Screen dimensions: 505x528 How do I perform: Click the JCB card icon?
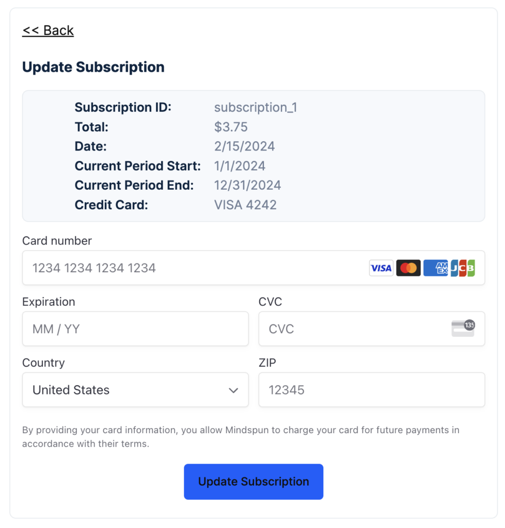(463, 268)
